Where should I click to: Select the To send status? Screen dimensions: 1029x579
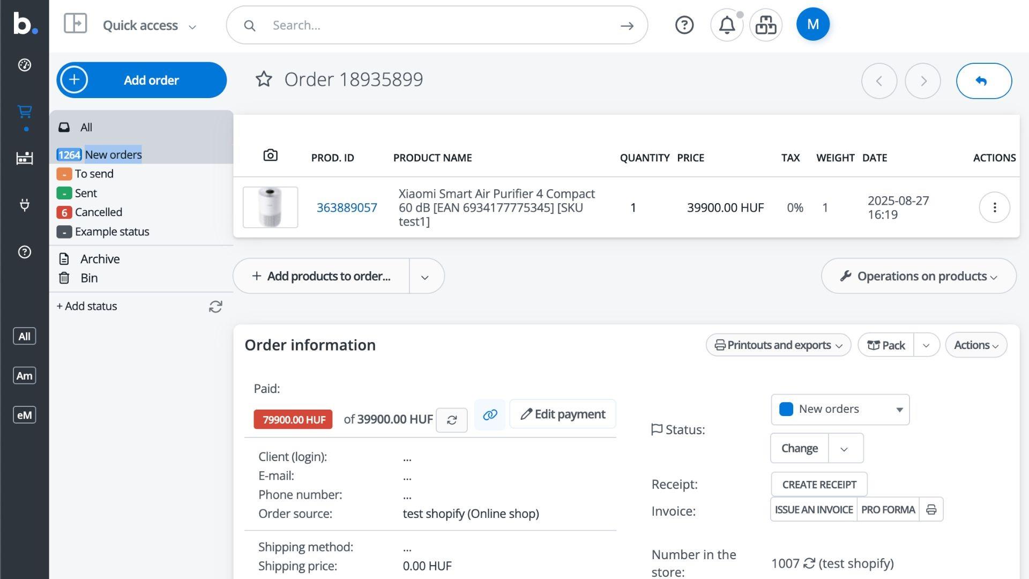click(94, 174)
